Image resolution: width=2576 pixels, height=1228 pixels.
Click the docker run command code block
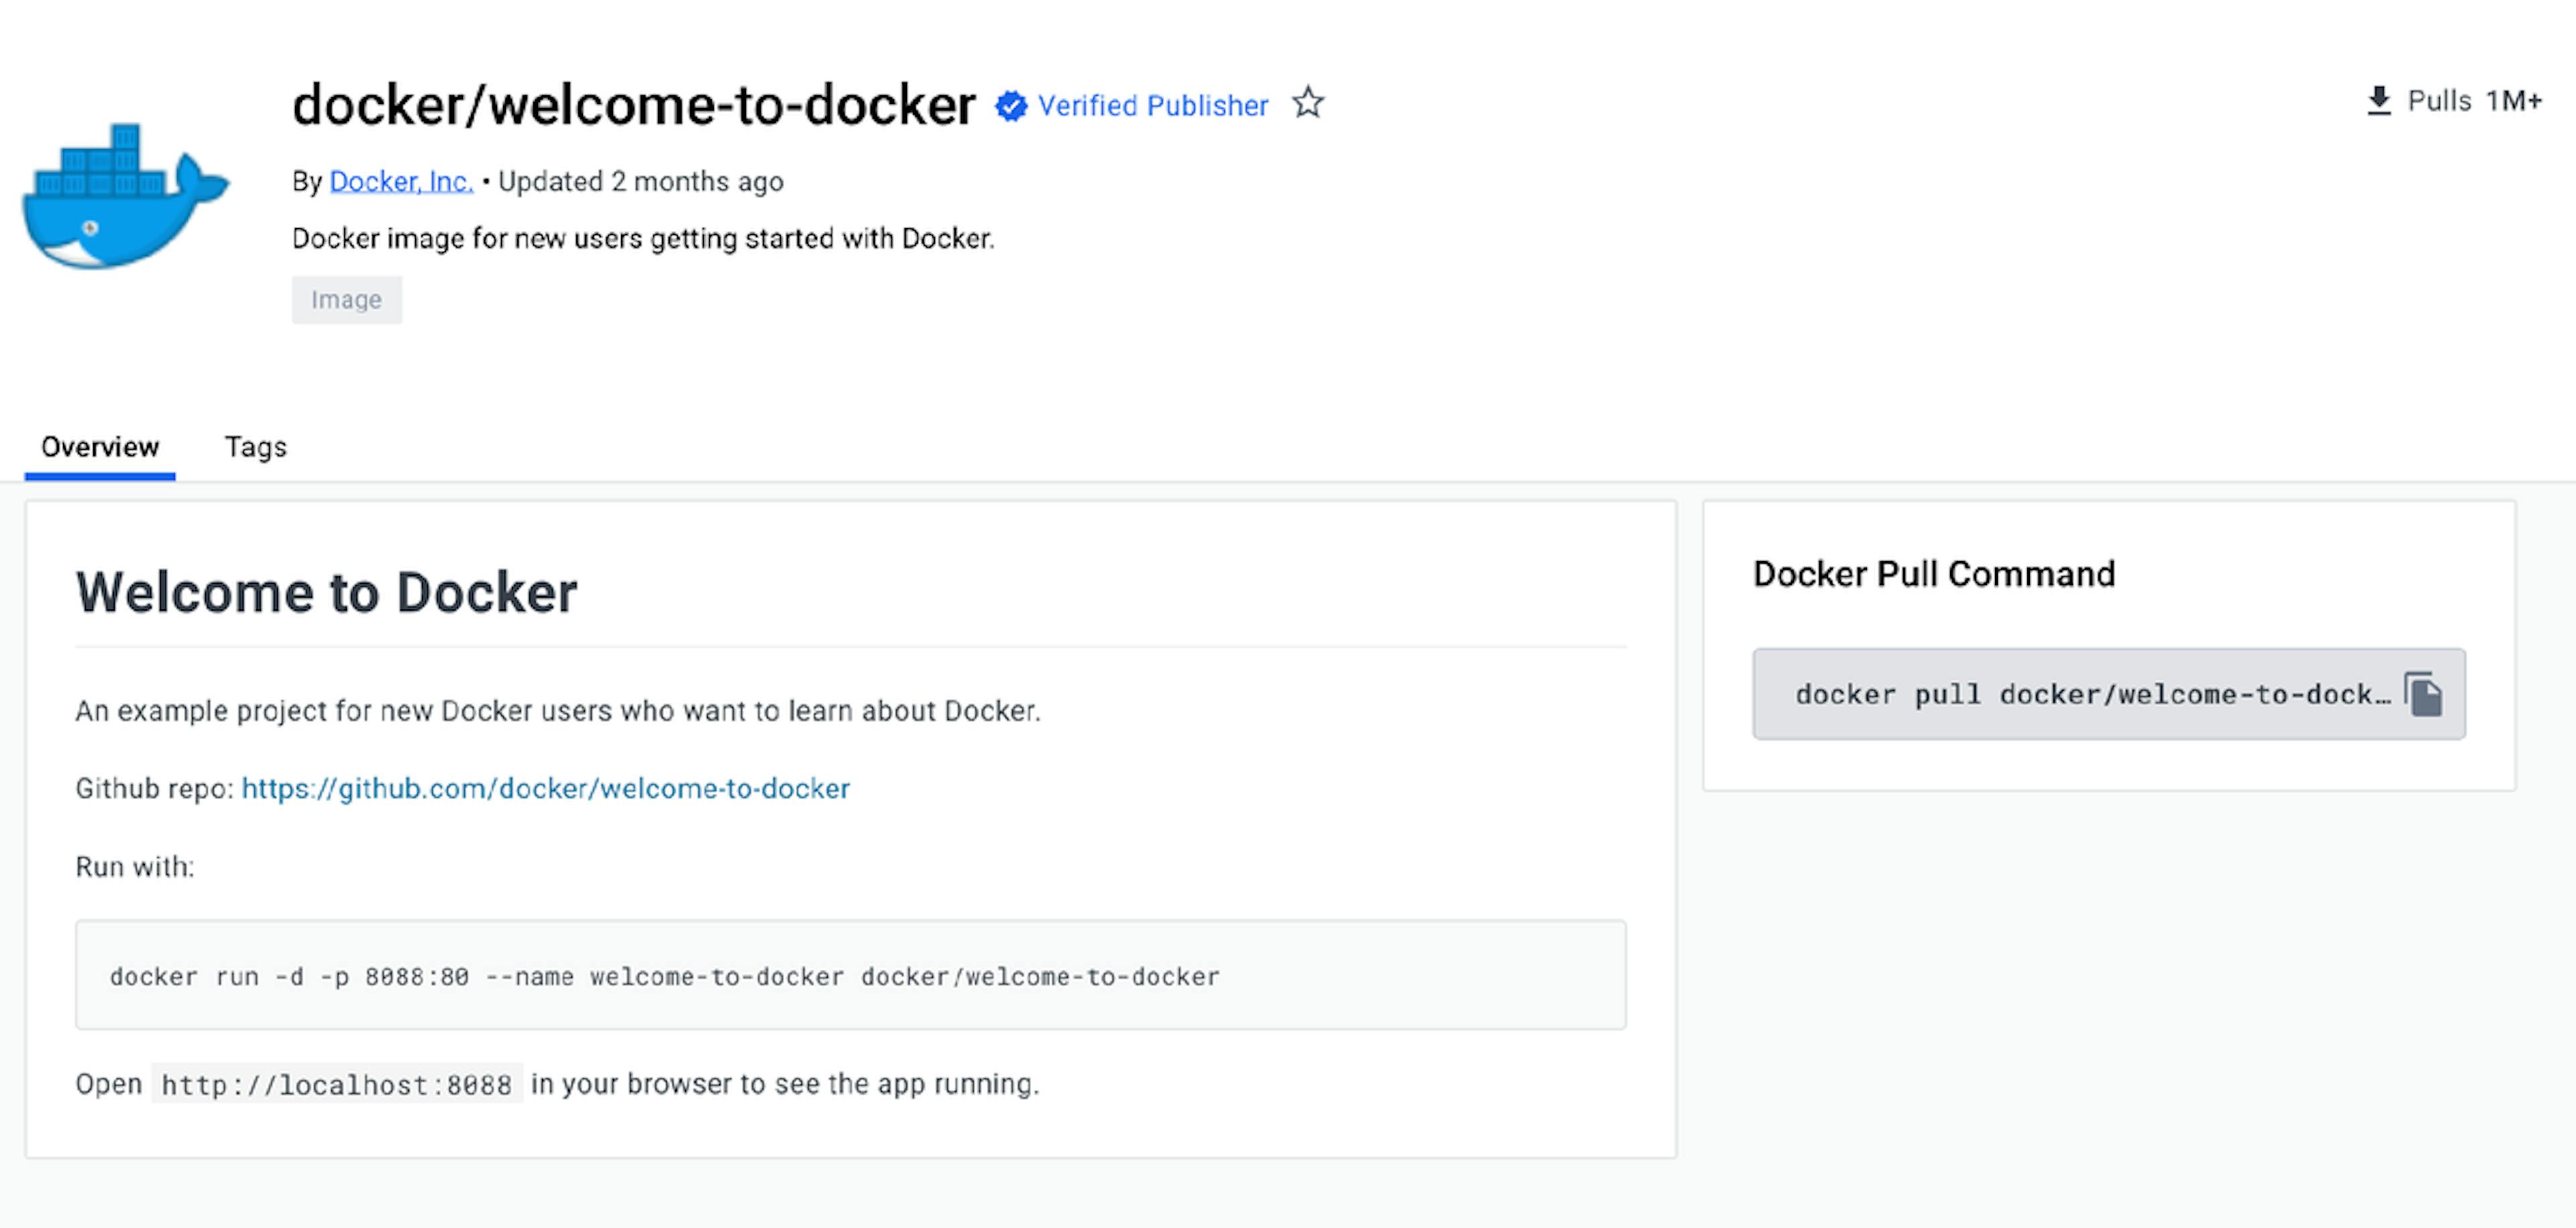(664, 976)
